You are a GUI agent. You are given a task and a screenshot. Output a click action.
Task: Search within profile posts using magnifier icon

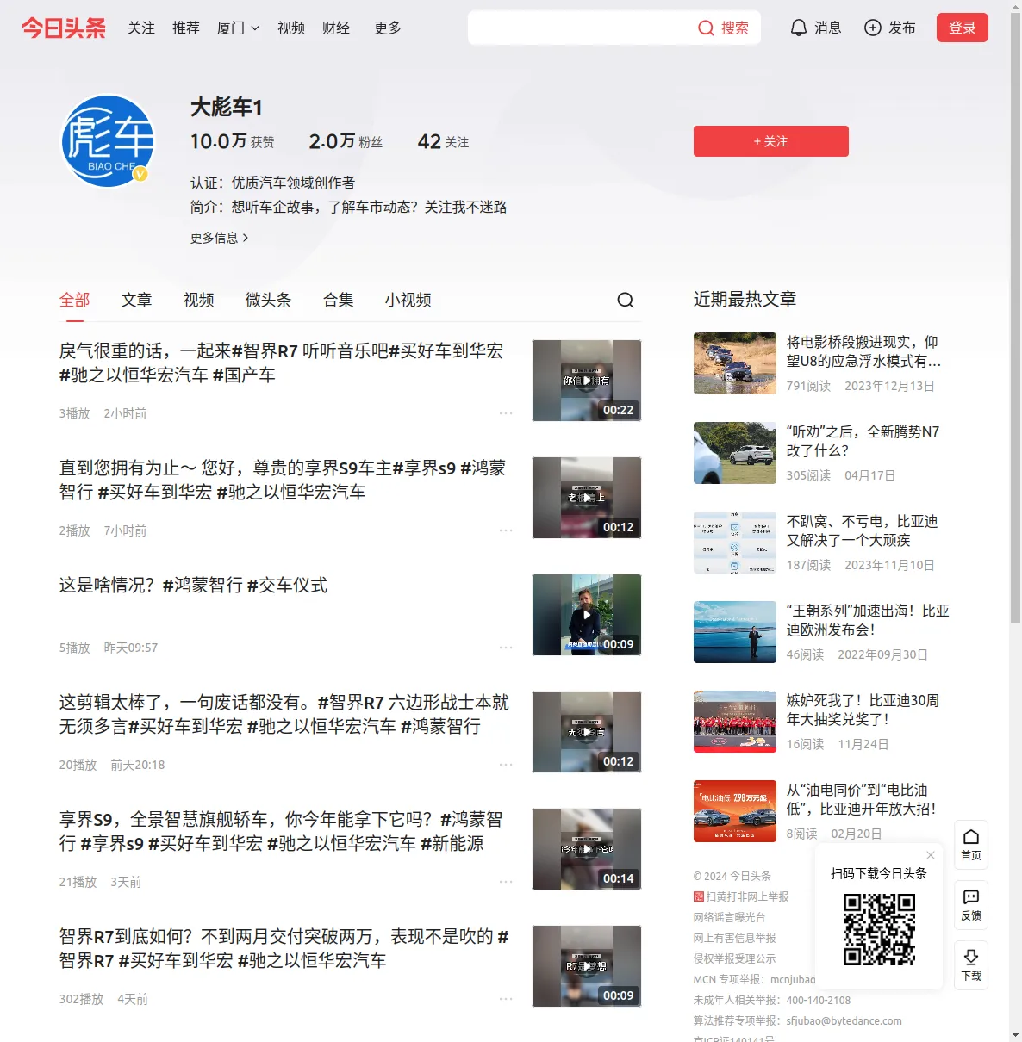point(626,301)
